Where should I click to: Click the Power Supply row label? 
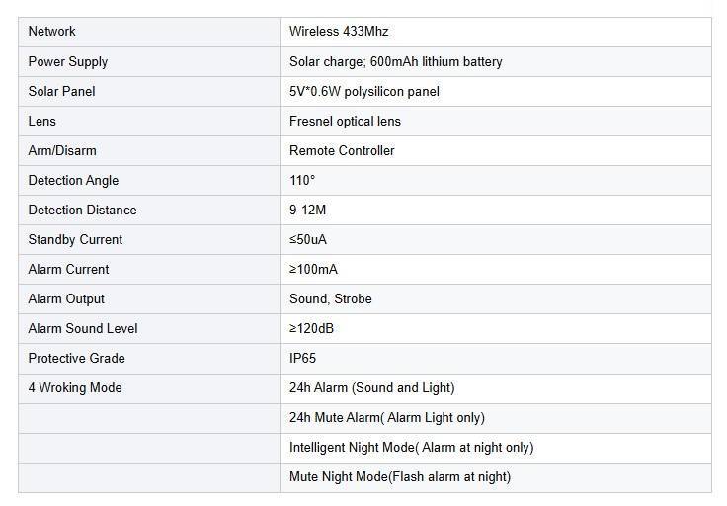point(68,61)
